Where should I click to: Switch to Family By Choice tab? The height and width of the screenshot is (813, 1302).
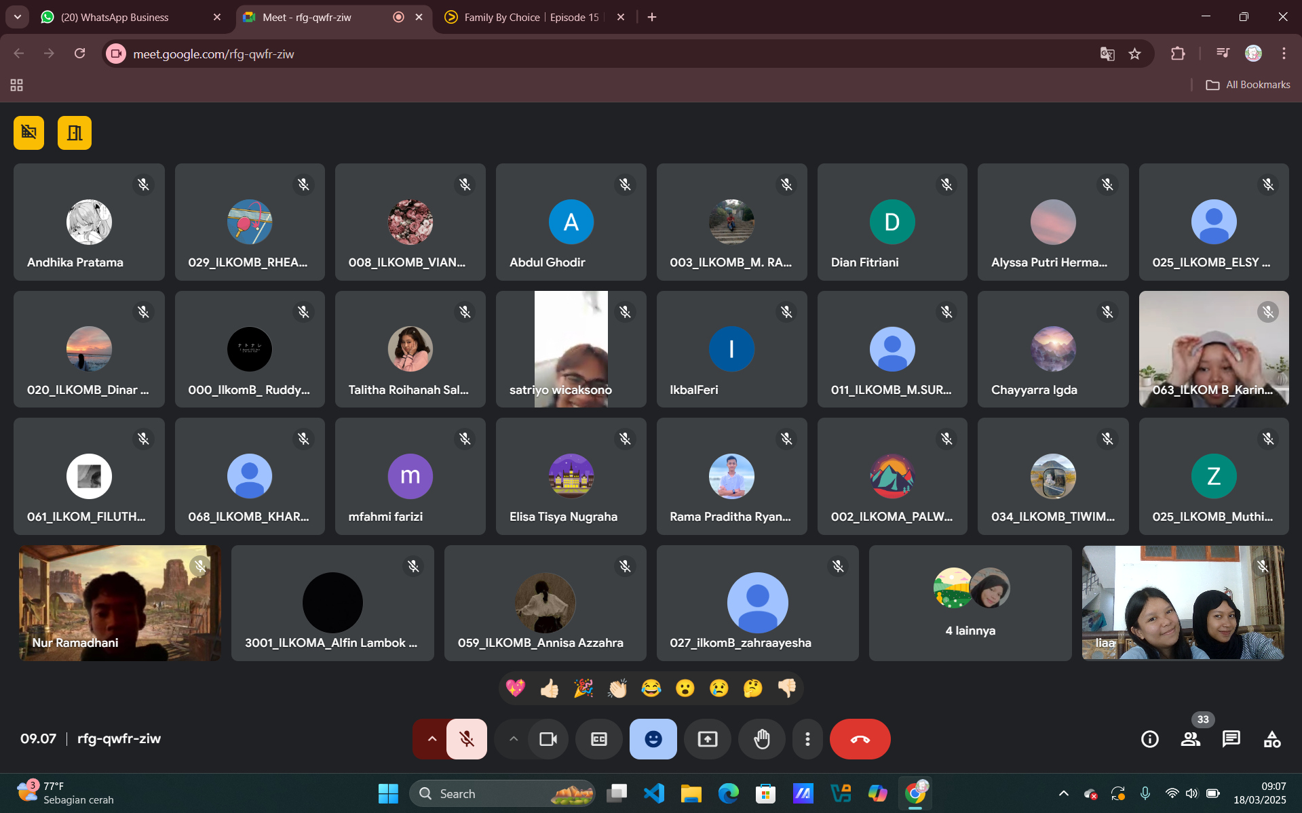click(531, 17)
